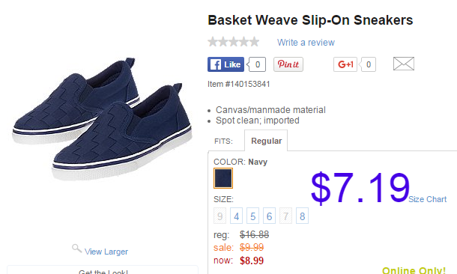
Task: Click the magnifying glass View Larger icon
Action: click(76, 249)
